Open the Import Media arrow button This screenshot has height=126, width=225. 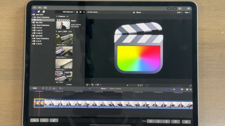(34, 7)
